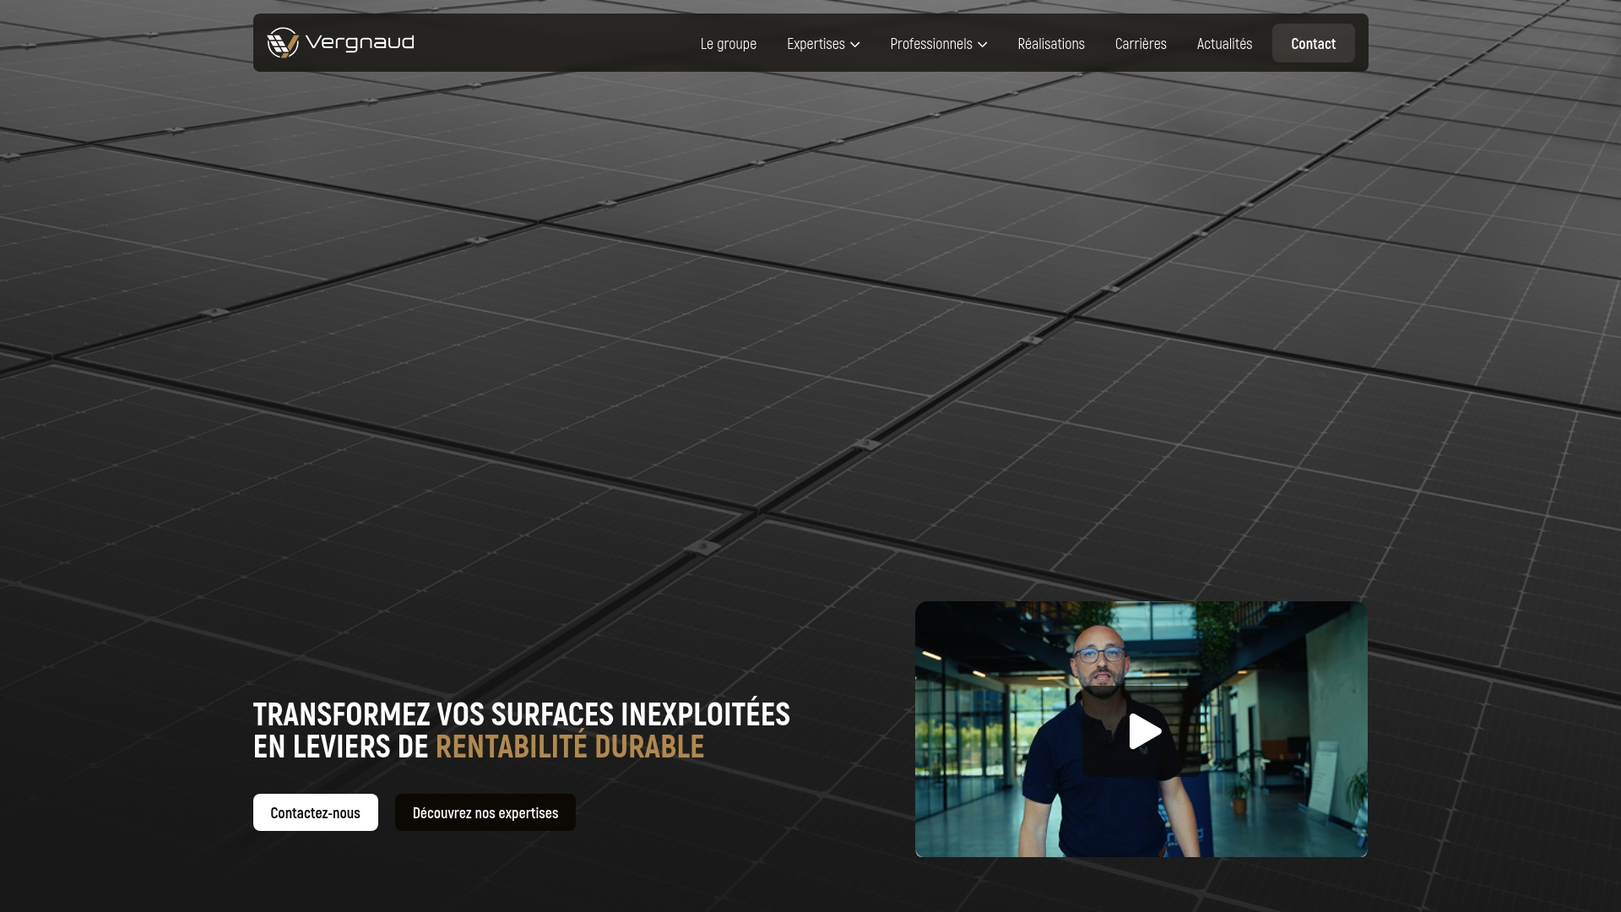Select Découvrez nos expertises button
The height and width of the screenshot is (912, 1621).
(x=485, y=812)
